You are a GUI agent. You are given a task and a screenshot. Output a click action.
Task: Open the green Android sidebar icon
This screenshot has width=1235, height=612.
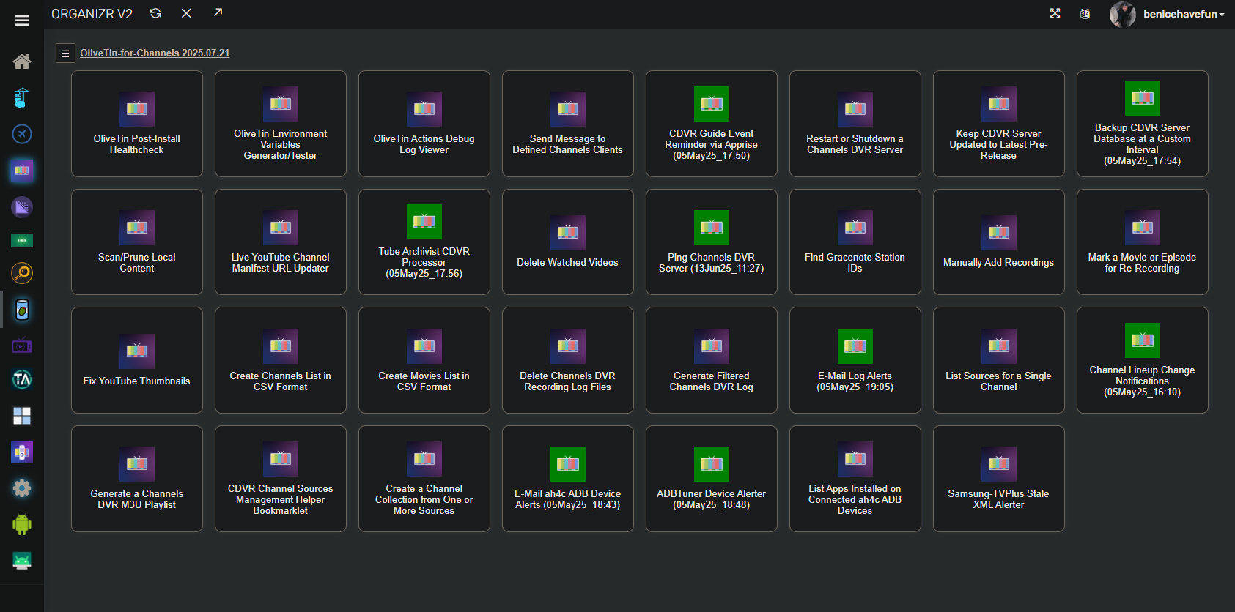pos(22,524)
